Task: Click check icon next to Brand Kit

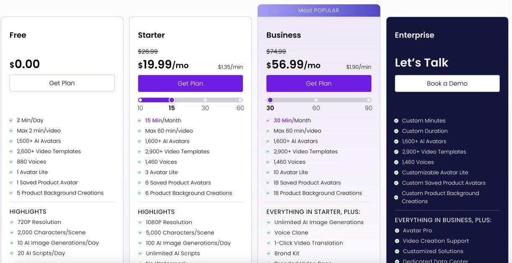Action: coord(268,253)
